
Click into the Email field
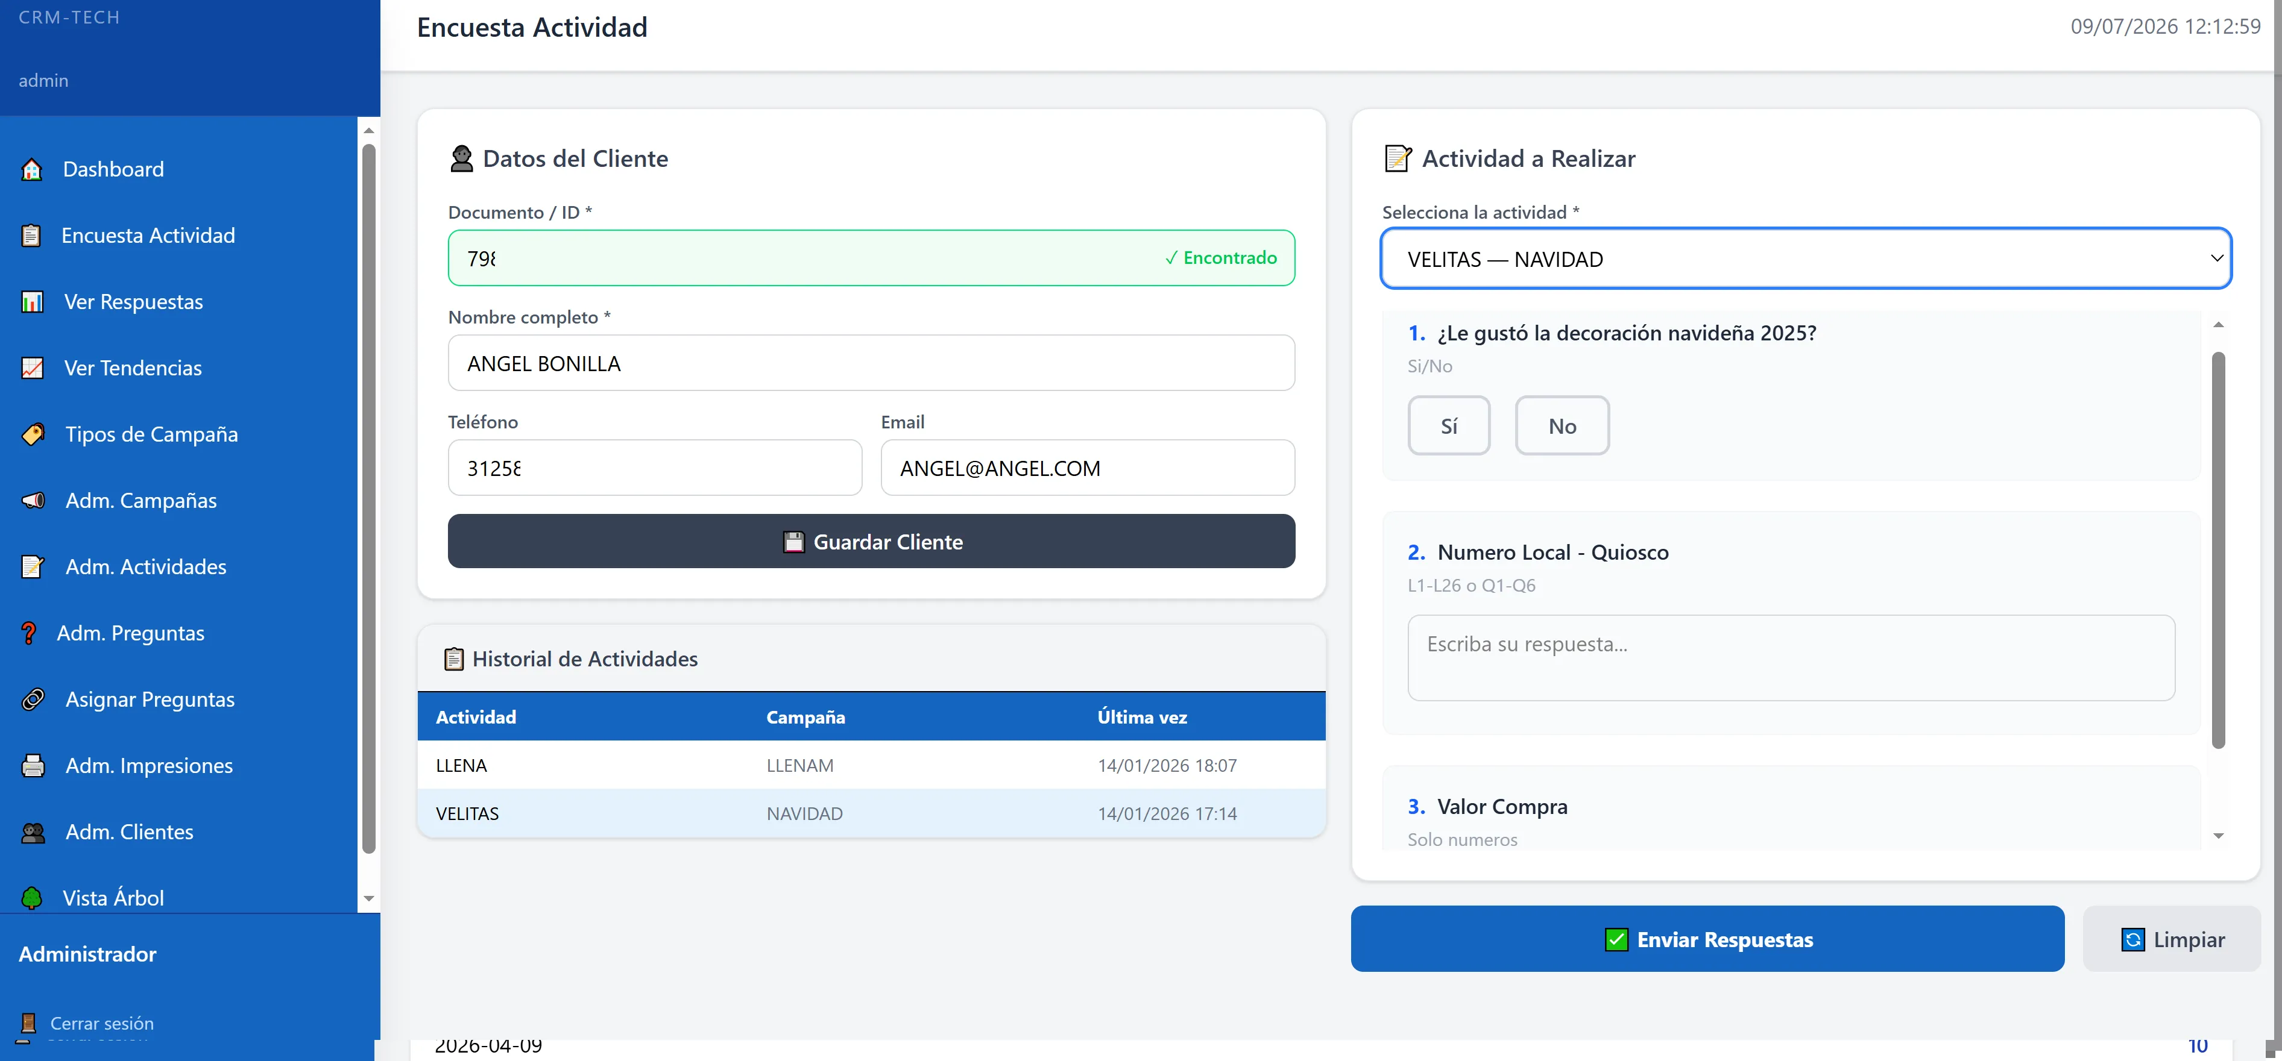click(1087, 467)
